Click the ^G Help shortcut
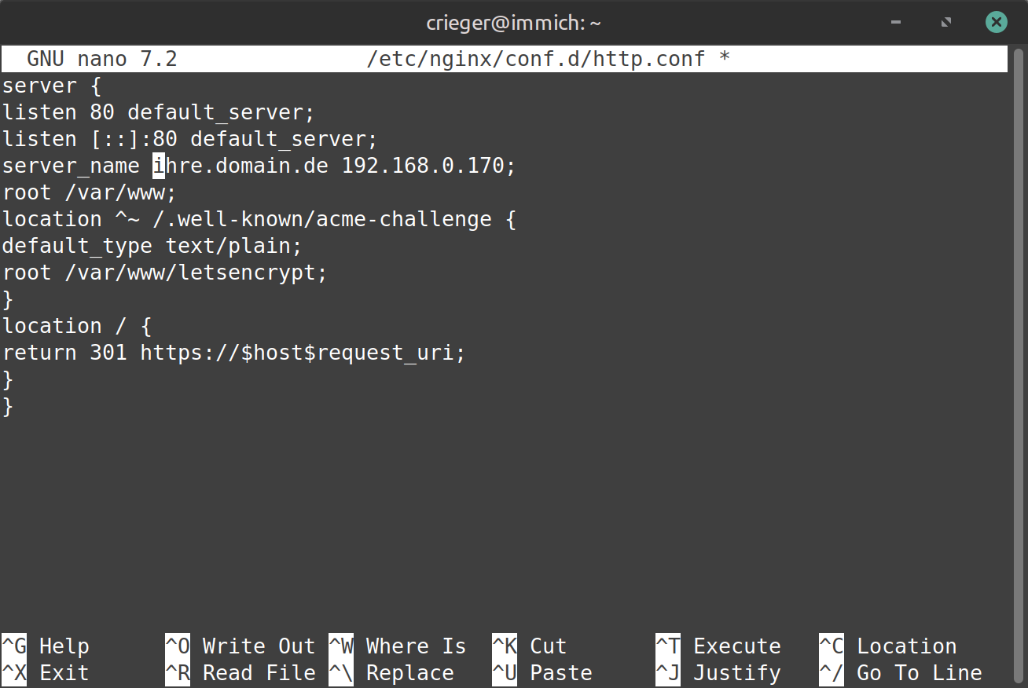Viewport: 1028px width, 688px height. coord(46,646)
